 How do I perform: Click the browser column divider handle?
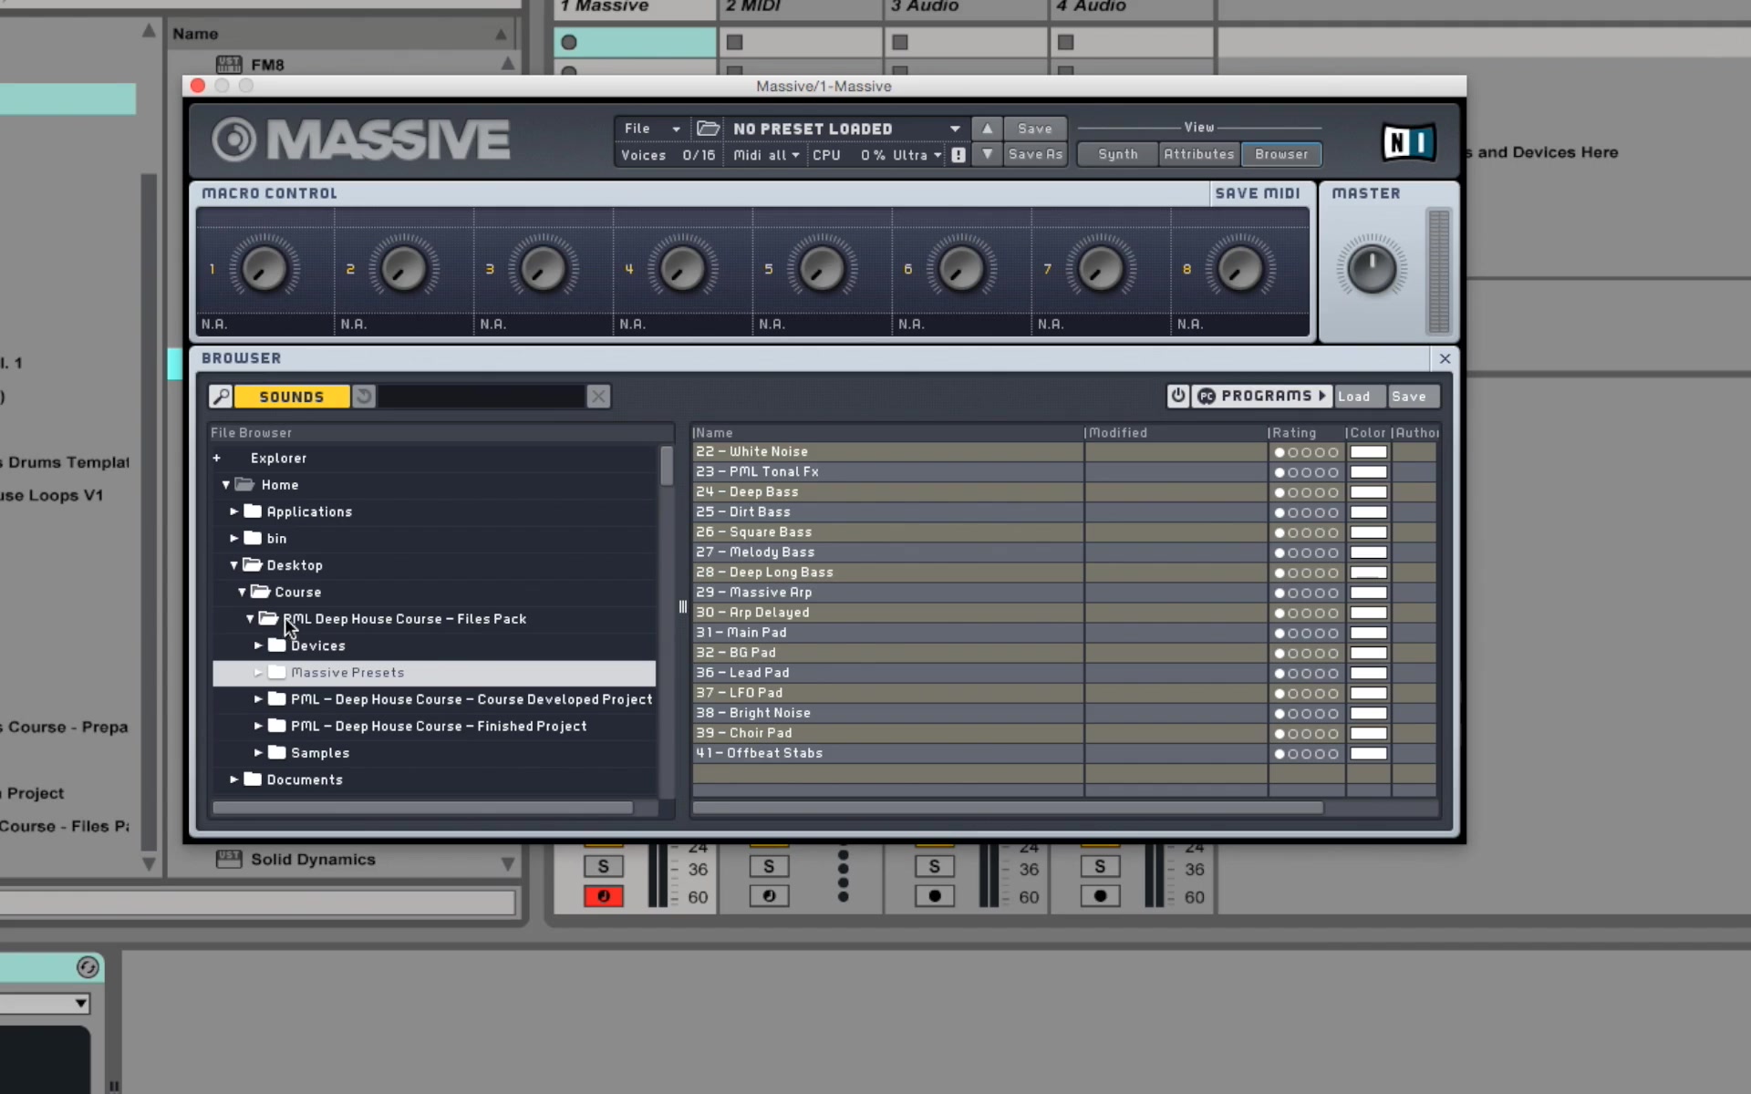tap(682, 607)
